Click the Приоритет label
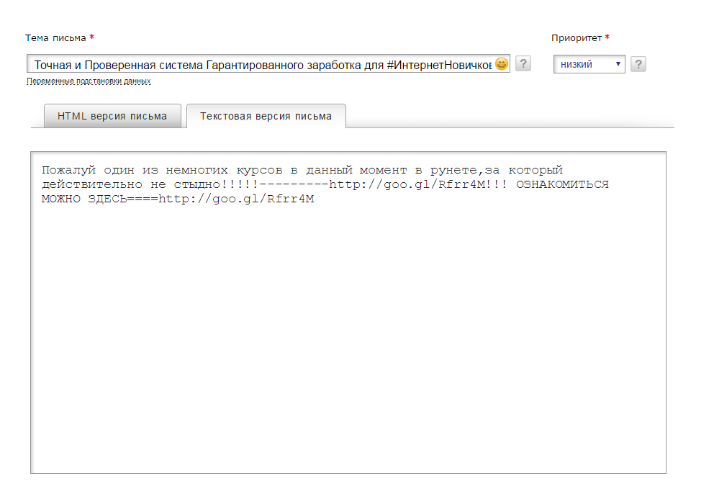 [577, 38]
